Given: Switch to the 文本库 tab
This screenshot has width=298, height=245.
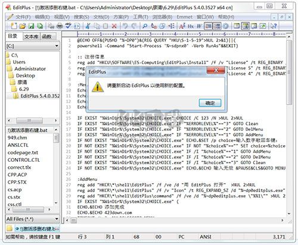Looking at the screenshot, I should tap(31, 37).
